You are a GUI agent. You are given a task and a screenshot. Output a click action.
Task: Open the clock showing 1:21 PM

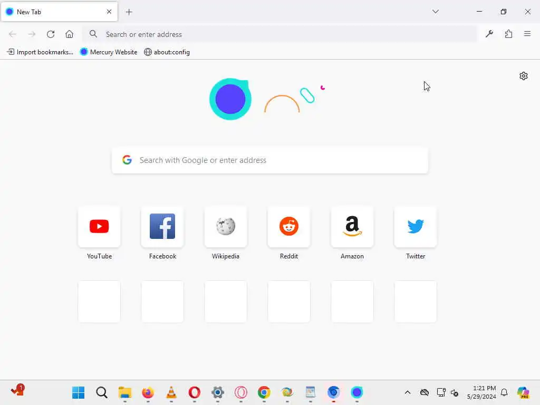point(481,392)
